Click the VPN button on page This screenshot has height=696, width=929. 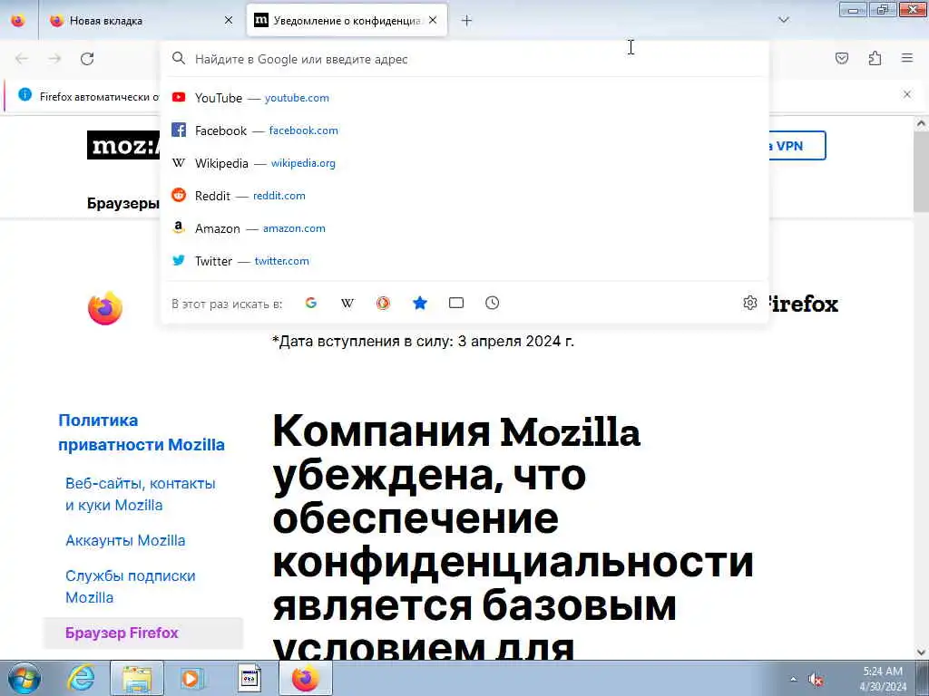click(x=797, y=146)
